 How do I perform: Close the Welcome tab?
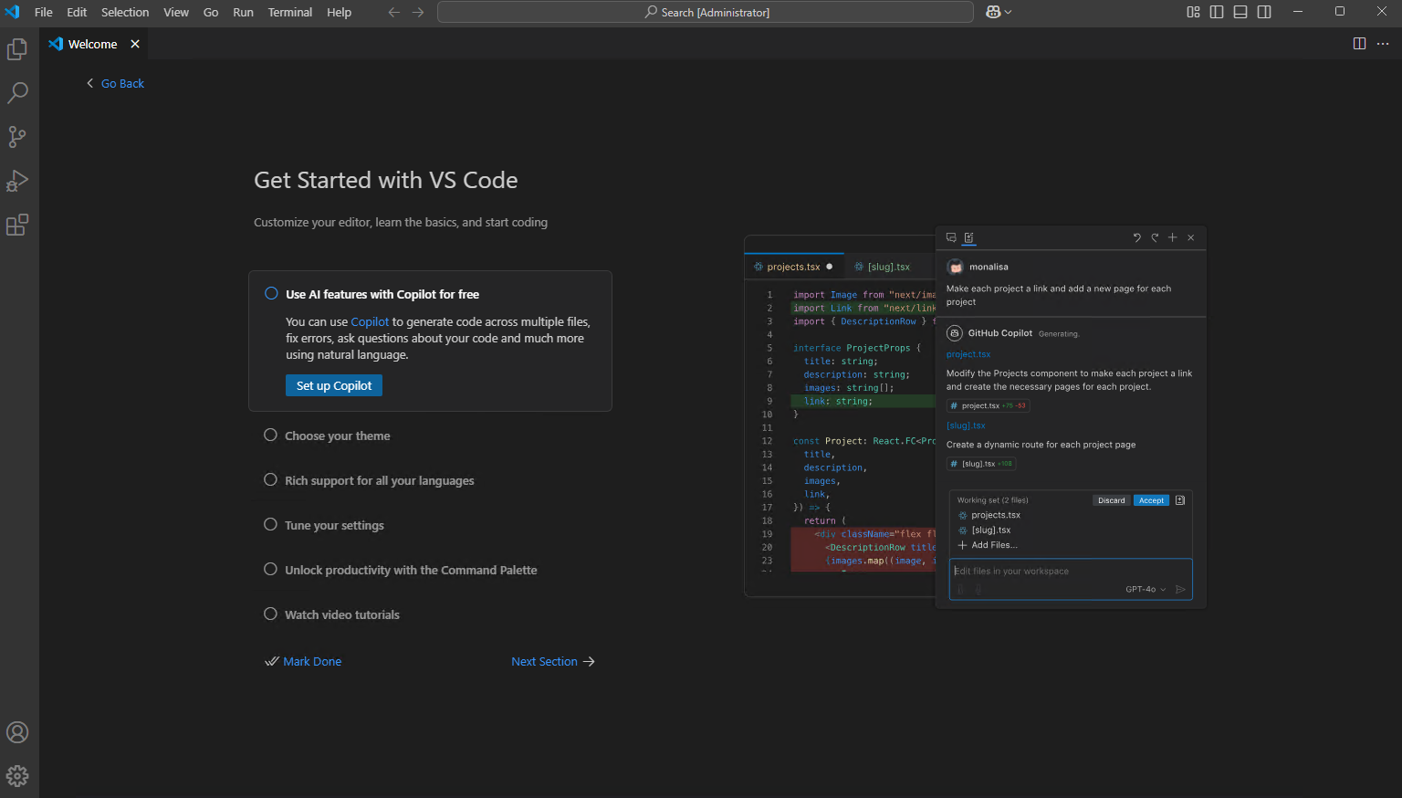[135, 44]
